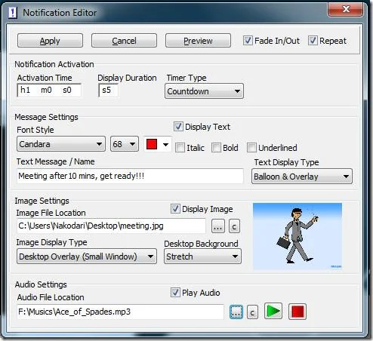The image size is (373, 341).
Task: Open the red font color swatch
Action: pos(157,144)
